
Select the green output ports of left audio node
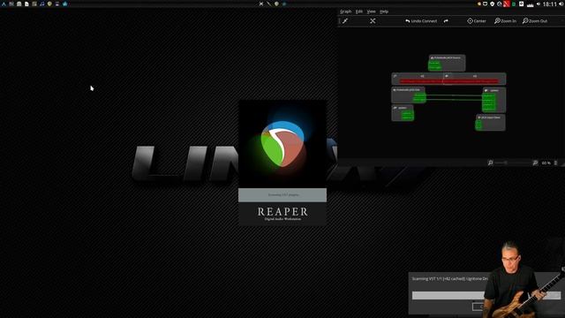[x=419, y=97]
